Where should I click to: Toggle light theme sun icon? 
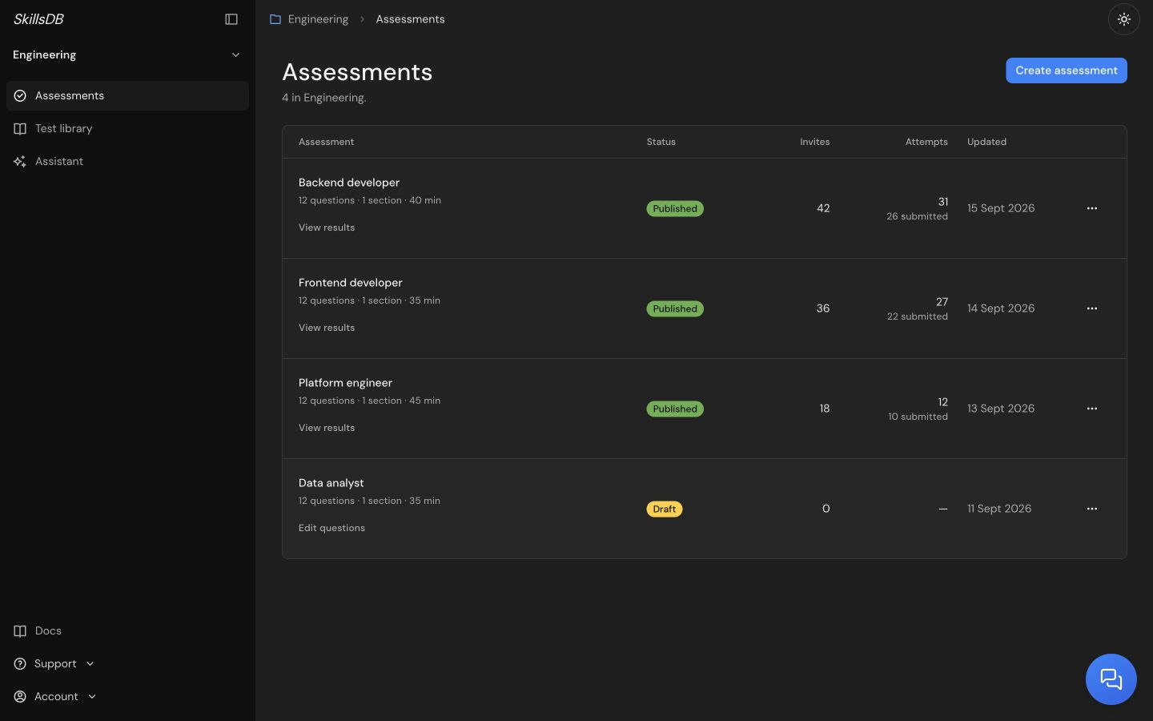(x=1124, y=19)
